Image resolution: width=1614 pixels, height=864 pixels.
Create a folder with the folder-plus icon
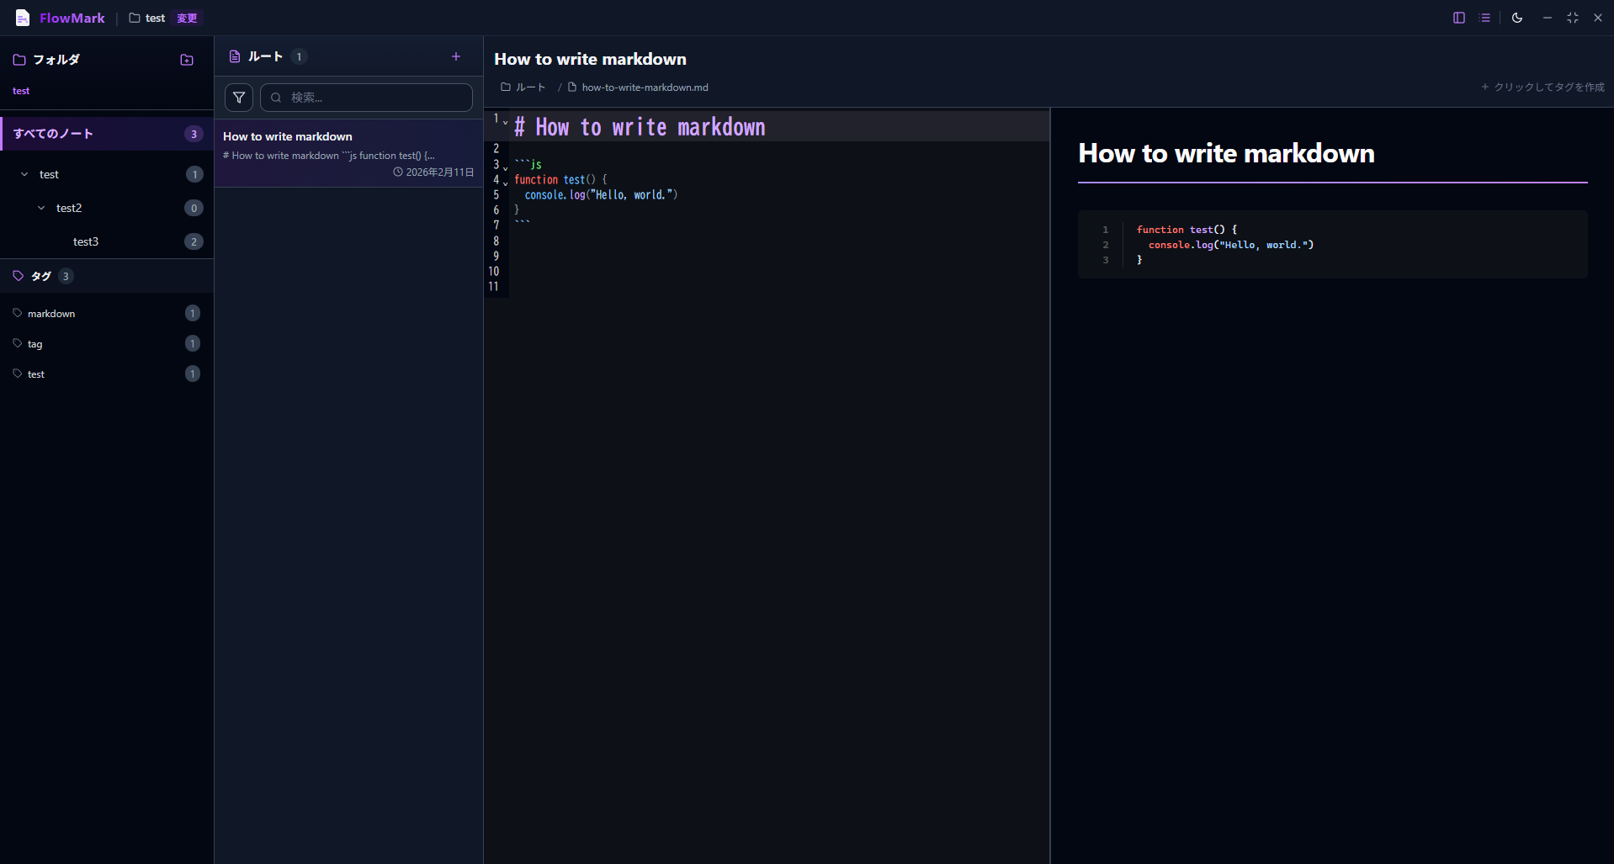coord(187,59)
